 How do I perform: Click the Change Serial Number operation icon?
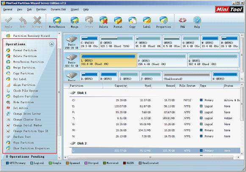click(x=8, y=126)
